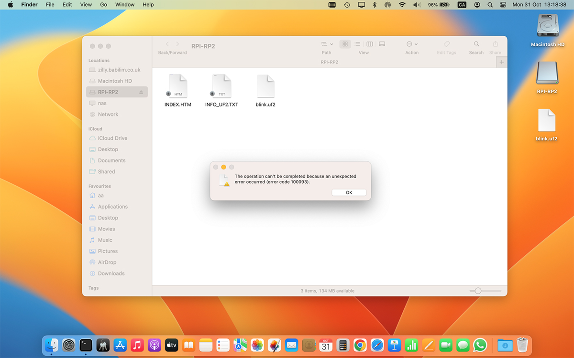The height and width of the screenshot is (358, 574).
Task: Click the Edit Tags toolbar icon
Action: tap(447, 44)
